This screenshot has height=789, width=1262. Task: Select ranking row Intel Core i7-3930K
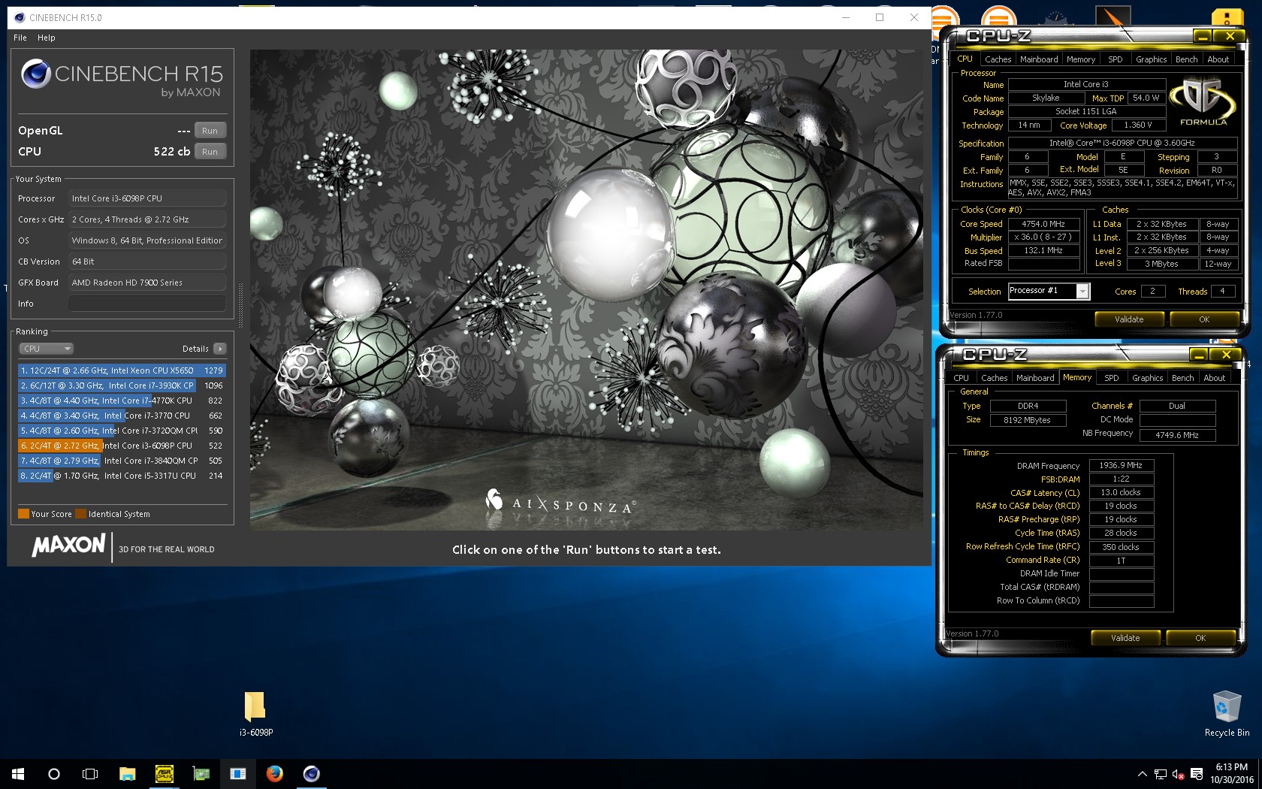coord(122,385)
